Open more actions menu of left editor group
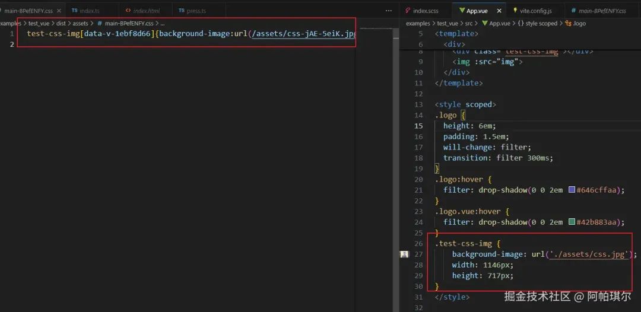The width and height of the screenshot is (641, 312). [388, 11]
